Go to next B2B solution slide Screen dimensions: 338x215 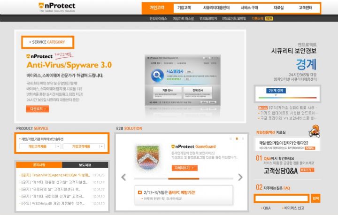click(x=240, y=177)
